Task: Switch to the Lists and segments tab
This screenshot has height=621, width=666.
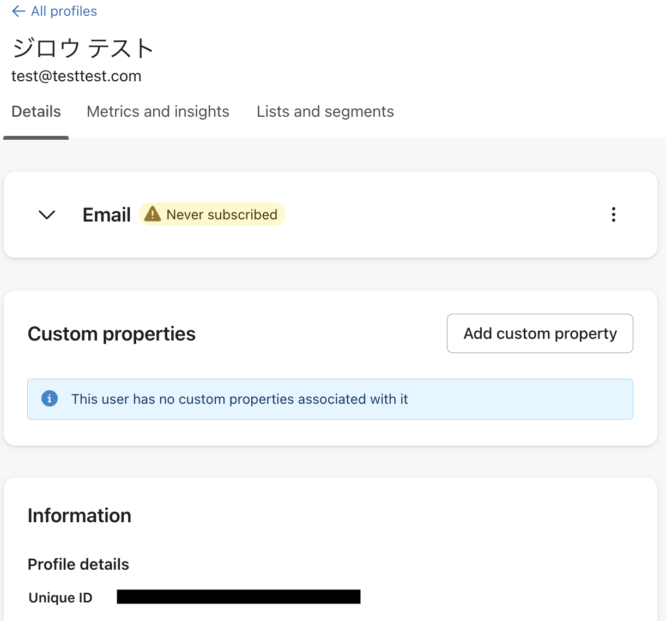Action: [325, 112]
